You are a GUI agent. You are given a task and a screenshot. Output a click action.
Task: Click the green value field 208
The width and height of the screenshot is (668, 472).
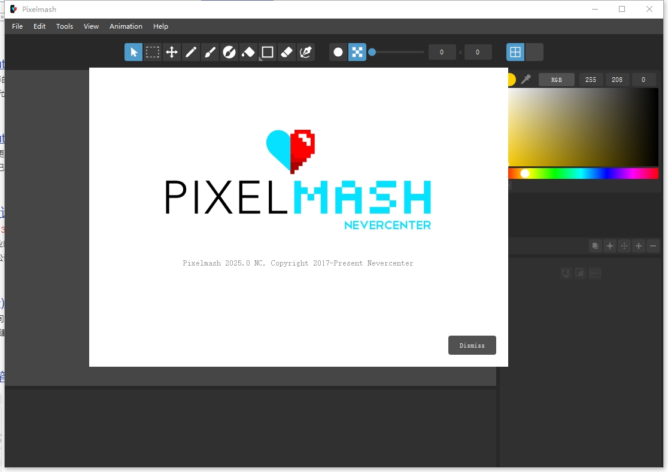click(617, 80)
